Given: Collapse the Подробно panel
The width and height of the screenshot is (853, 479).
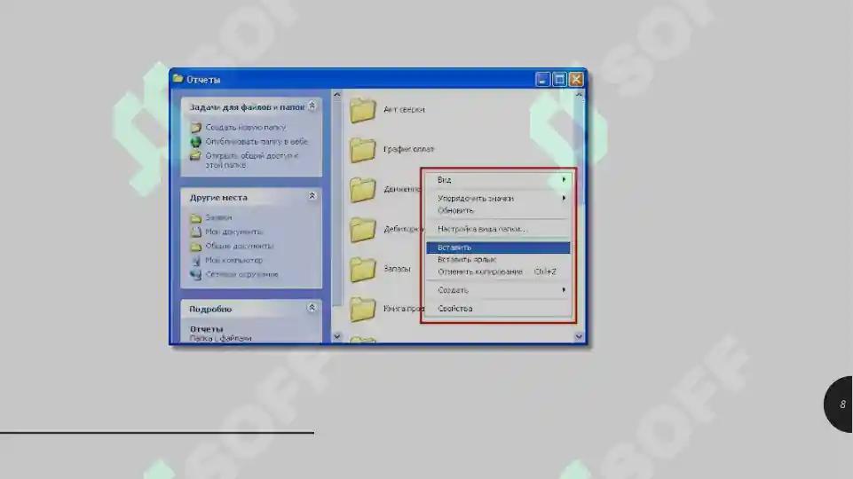Looking at the screenshot, I should coord(312,308).
